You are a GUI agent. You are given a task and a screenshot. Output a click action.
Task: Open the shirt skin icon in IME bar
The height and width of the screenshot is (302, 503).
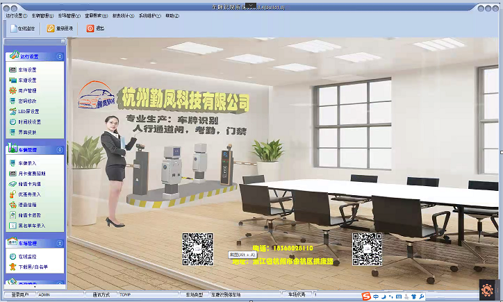tap(414, 296)
